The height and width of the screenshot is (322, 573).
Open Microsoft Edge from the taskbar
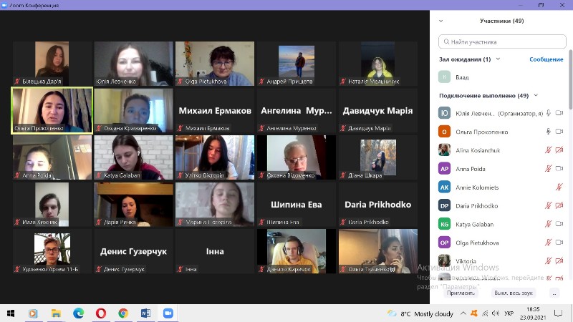78,313
